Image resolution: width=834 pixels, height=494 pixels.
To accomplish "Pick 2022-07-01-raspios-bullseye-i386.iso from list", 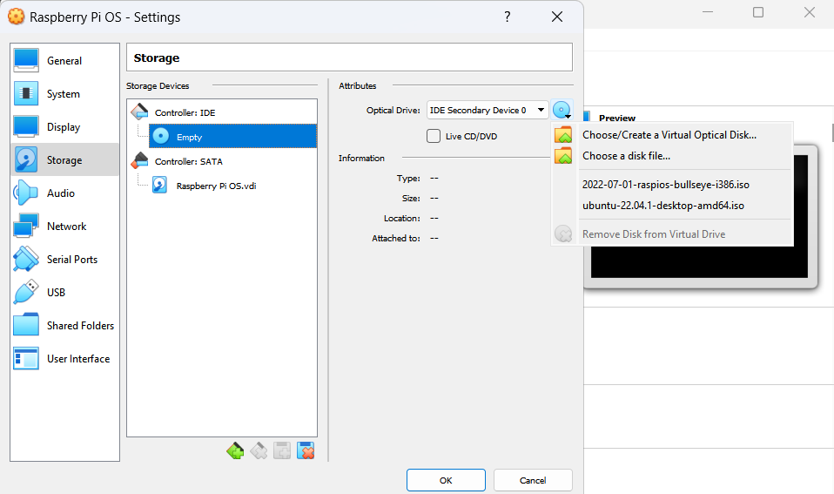I will tap(665, 184).
